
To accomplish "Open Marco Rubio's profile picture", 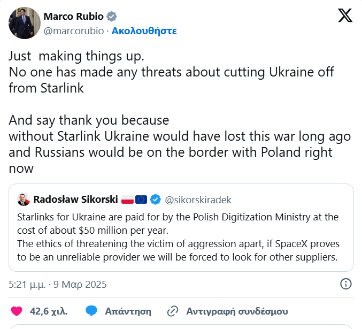I will (x=25, y=23).
